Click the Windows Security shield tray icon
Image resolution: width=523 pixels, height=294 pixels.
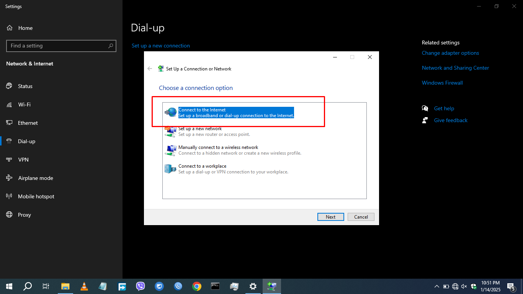pos(474,286)
